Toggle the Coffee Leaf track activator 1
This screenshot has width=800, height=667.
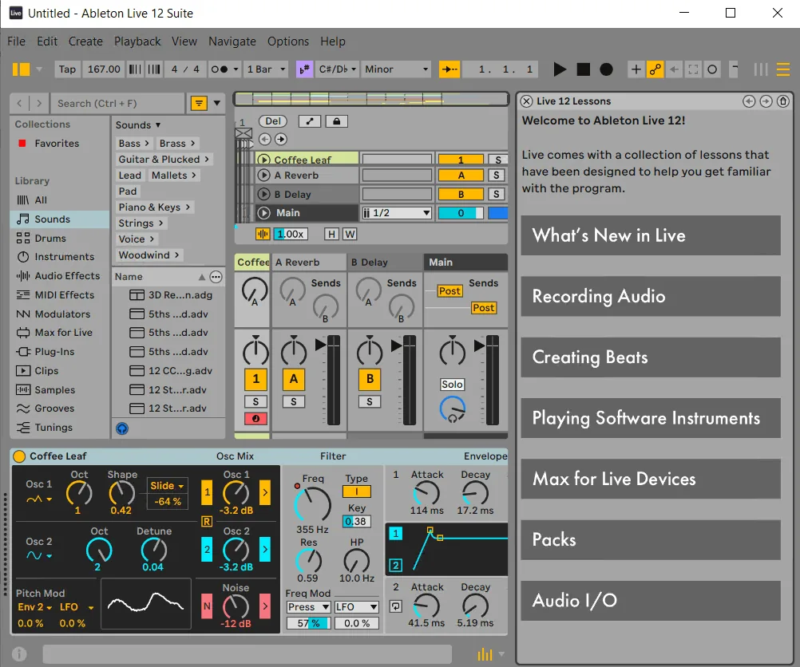click(256, 378)
